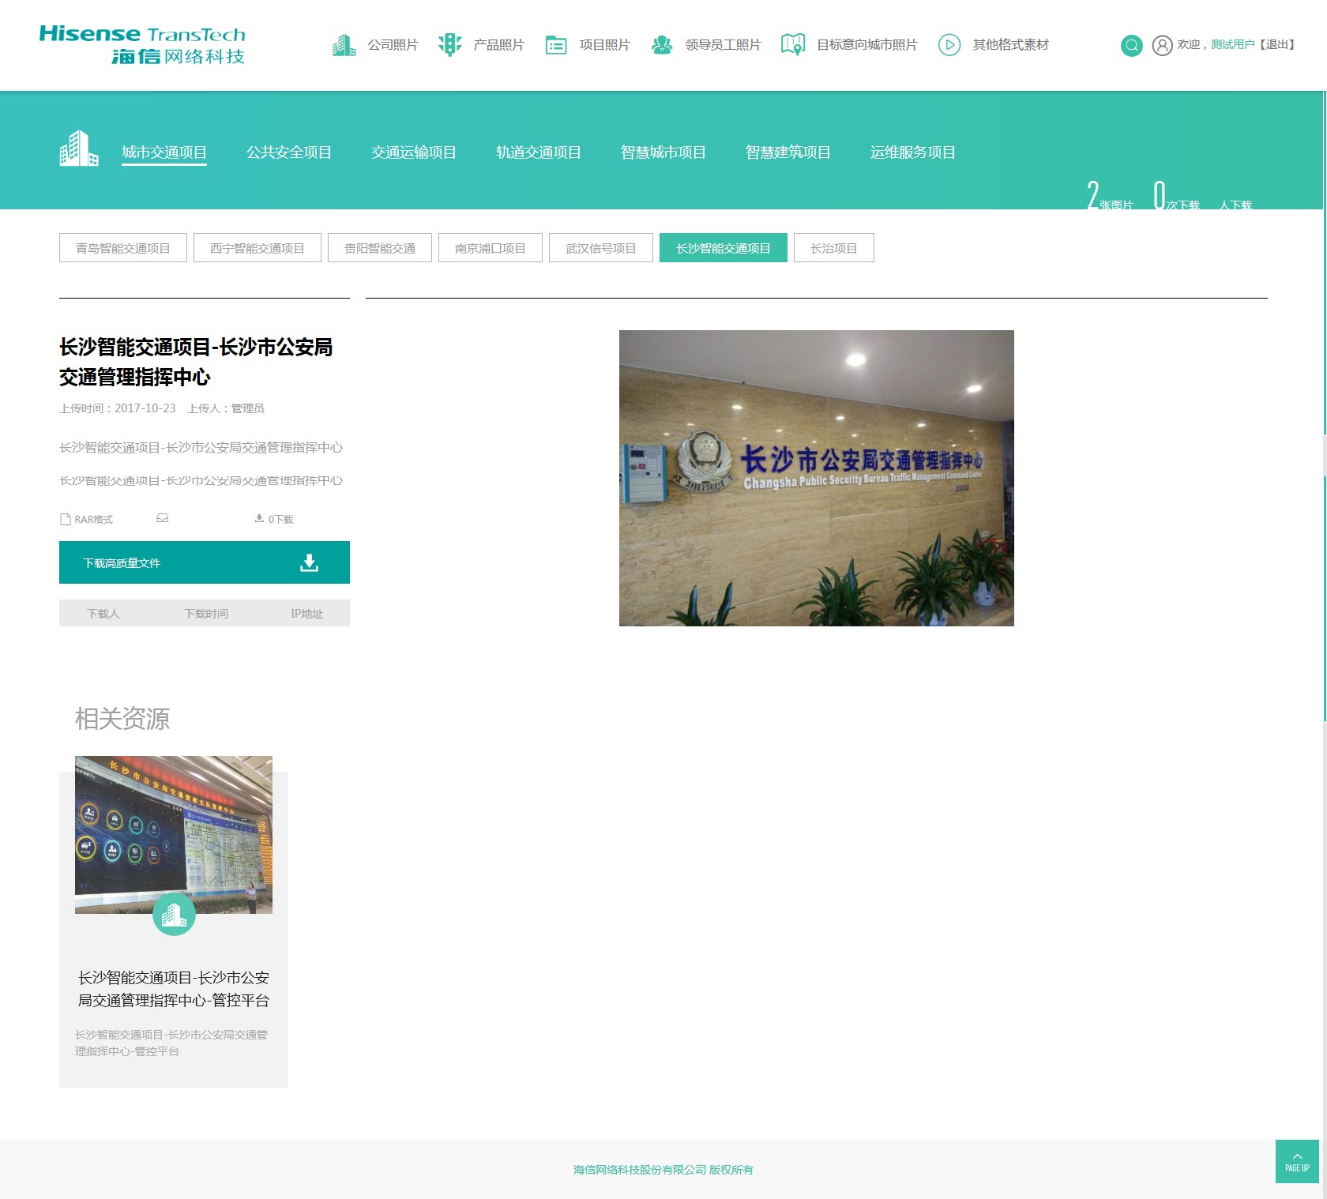Click the Hisense TransTech logo

point(142,44)
